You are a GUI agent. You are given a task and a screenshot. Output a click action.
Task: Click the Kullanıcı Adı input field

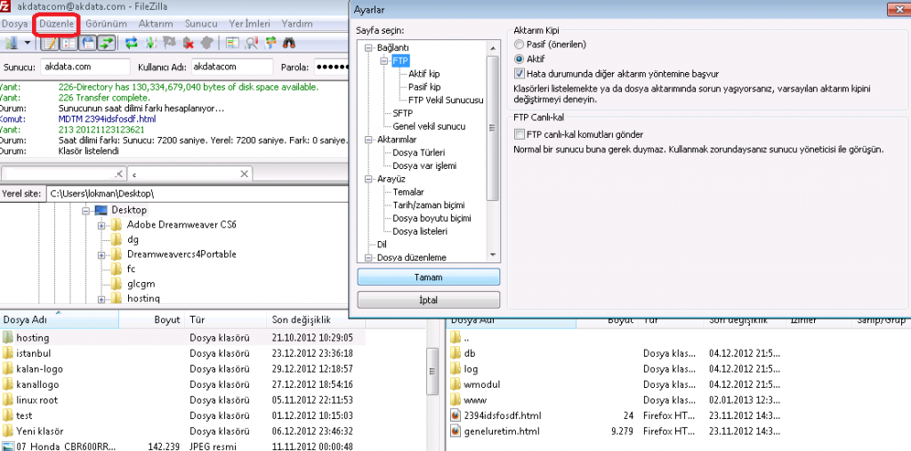232,67
